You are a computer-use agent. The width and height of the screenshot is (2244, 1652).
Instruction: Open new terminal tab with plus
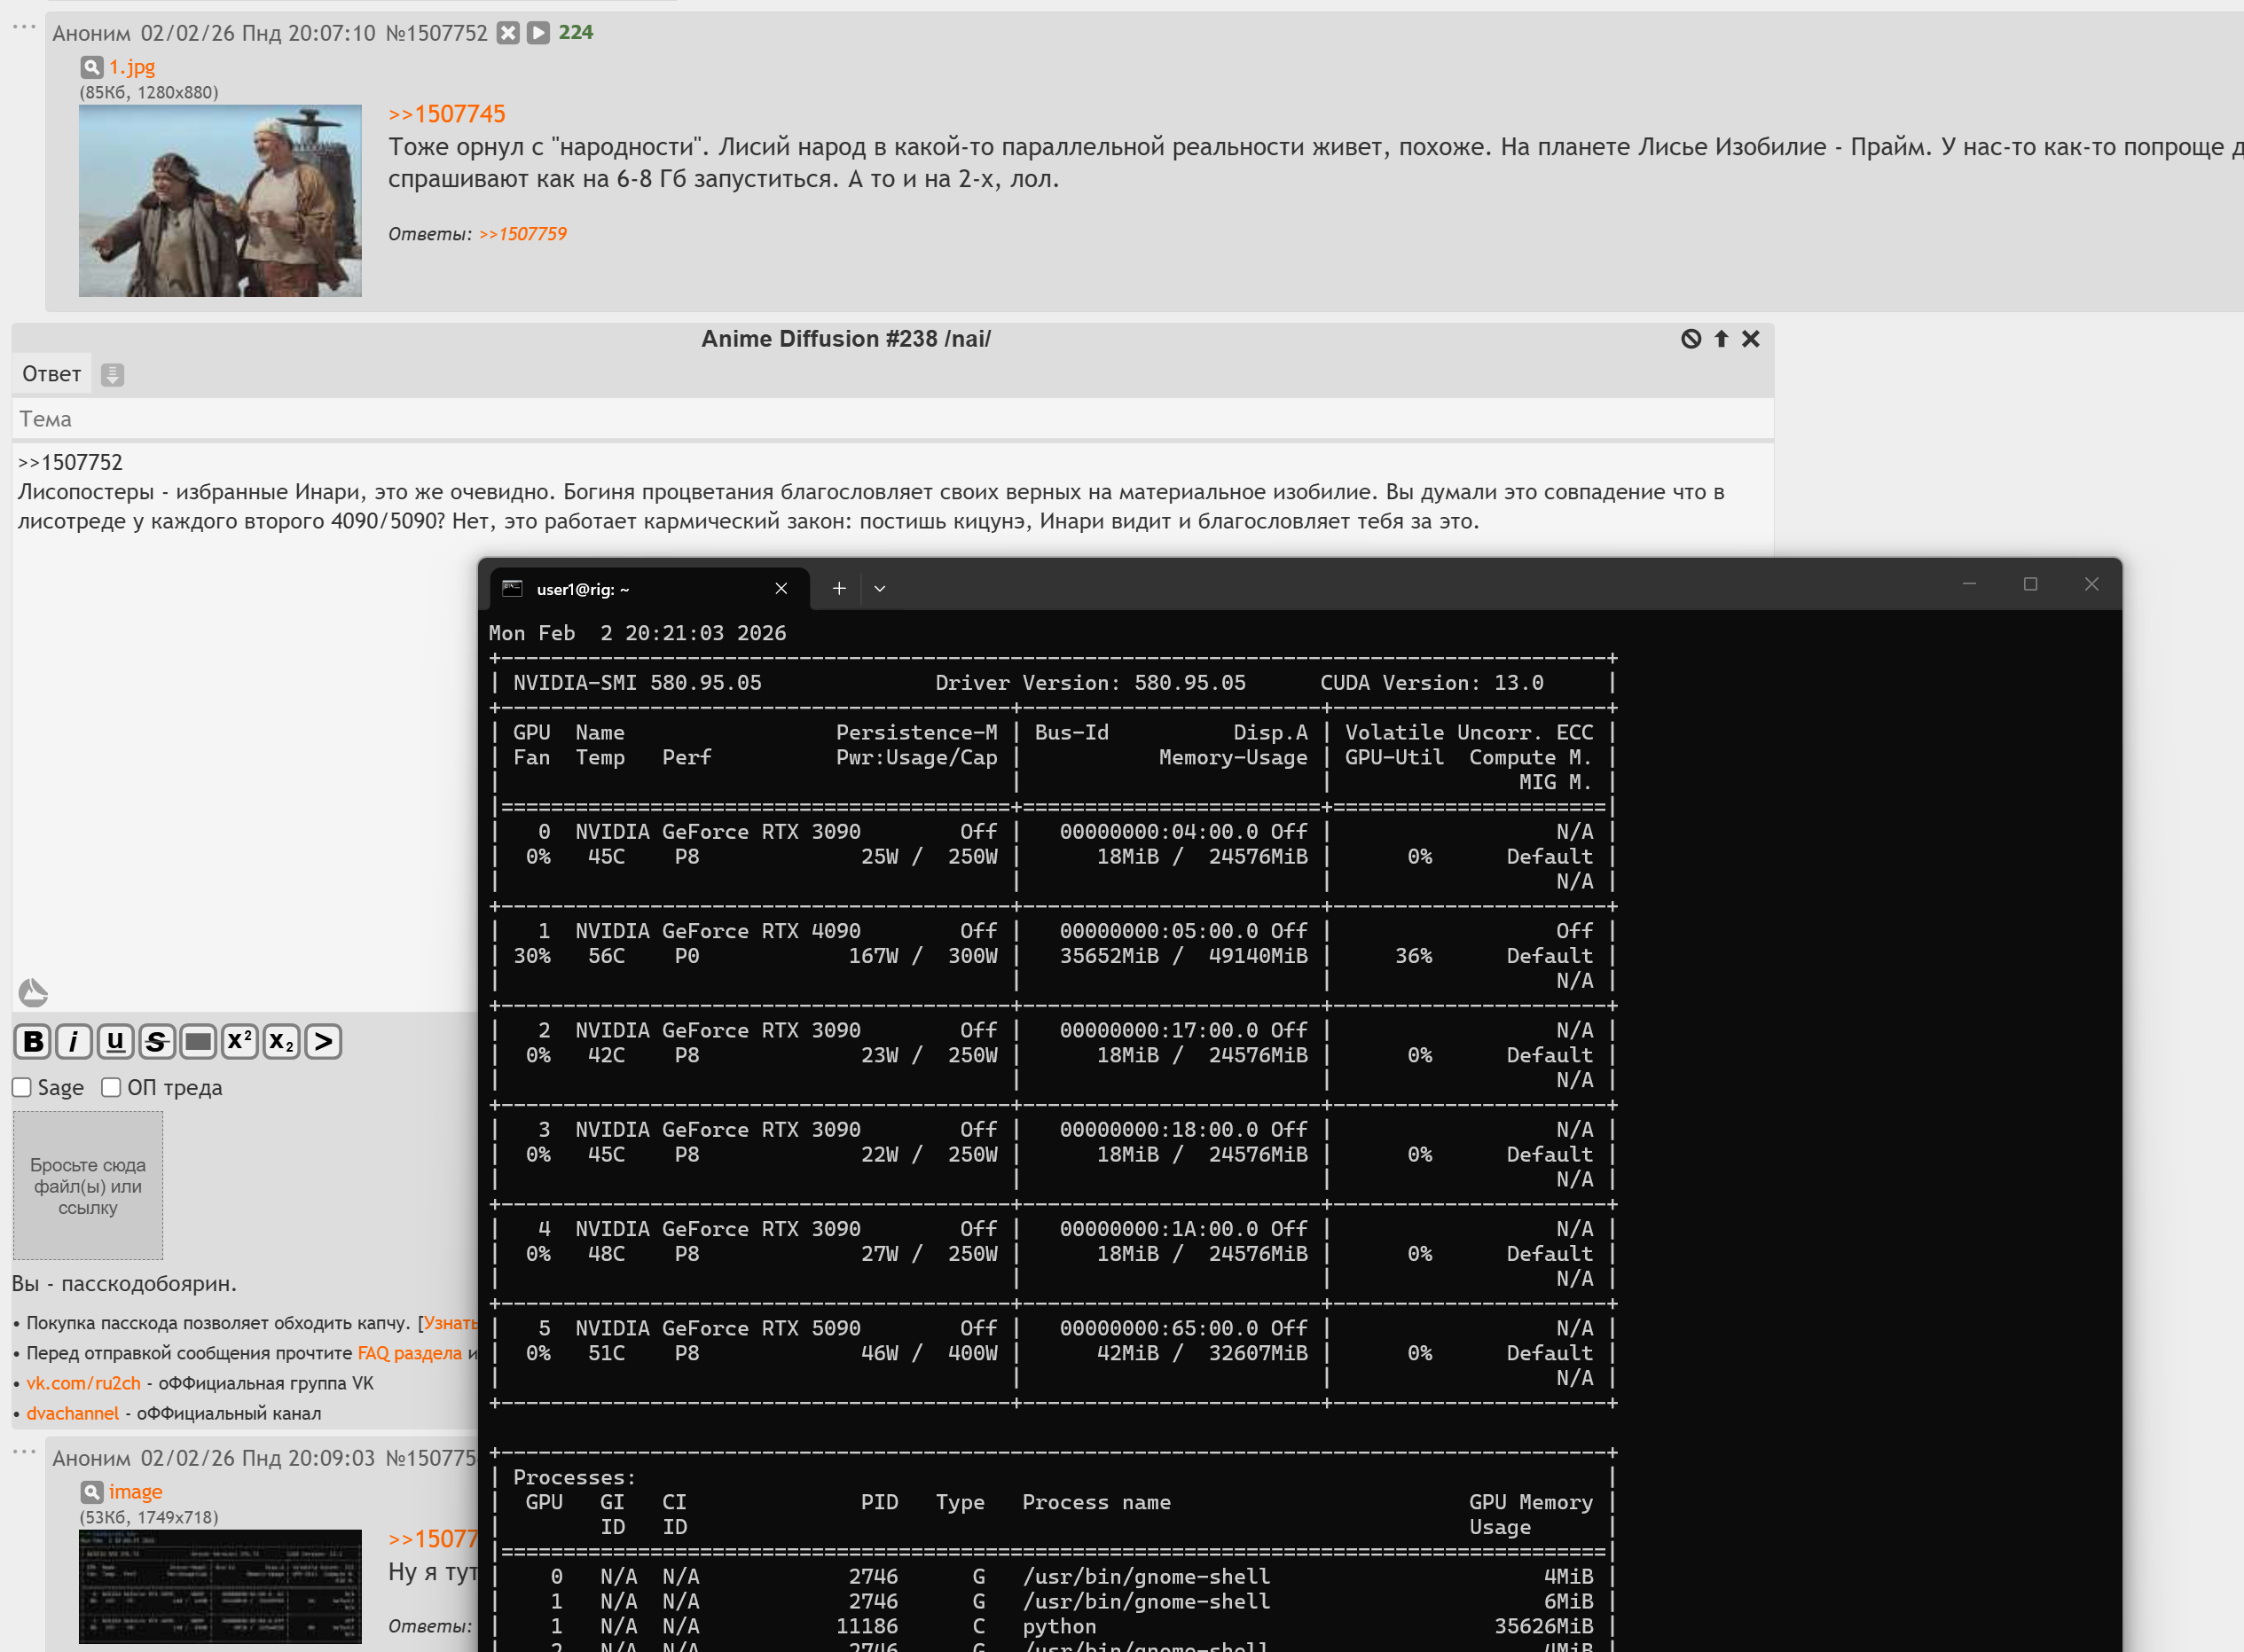point(839,589)
